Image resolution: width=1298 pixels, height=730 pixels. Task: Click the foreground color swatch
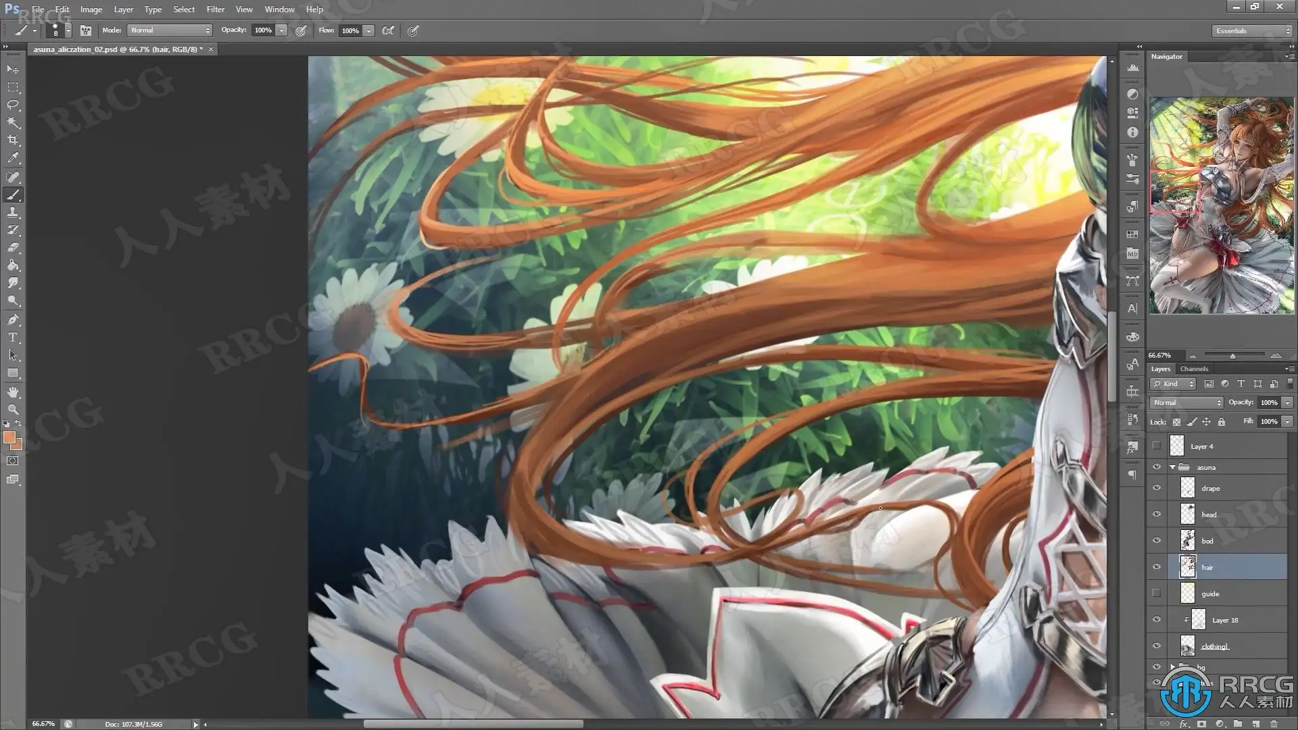[9, 438]
